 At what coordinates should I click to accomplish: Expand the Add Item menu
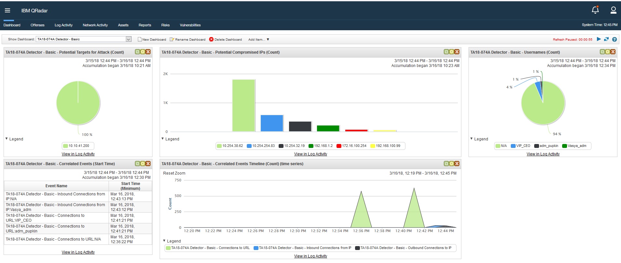click(258, 40)
